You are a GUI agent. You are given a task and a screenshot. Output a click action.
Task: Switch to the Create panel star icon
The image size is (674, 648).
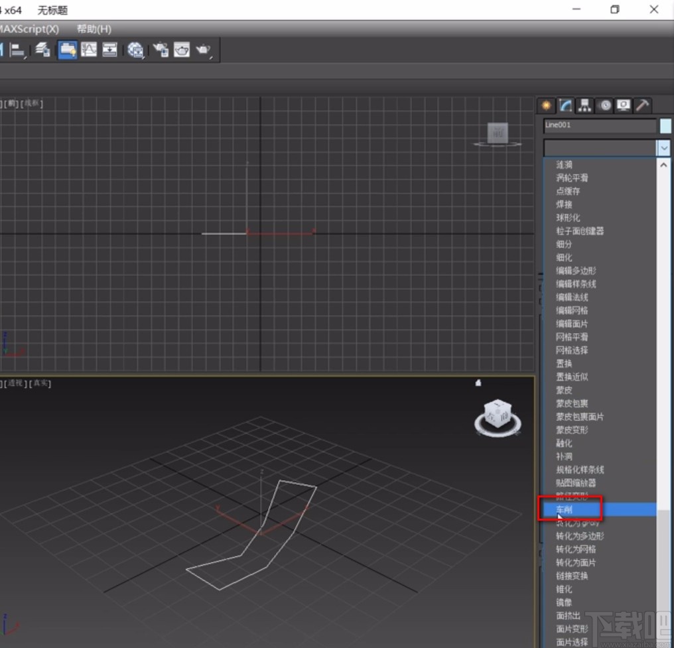click(545, 105)
